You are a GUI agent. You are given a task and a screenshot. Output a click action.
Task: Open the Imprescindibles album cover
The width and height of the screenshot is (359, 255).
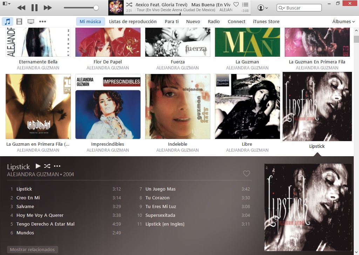click(108, 106)
